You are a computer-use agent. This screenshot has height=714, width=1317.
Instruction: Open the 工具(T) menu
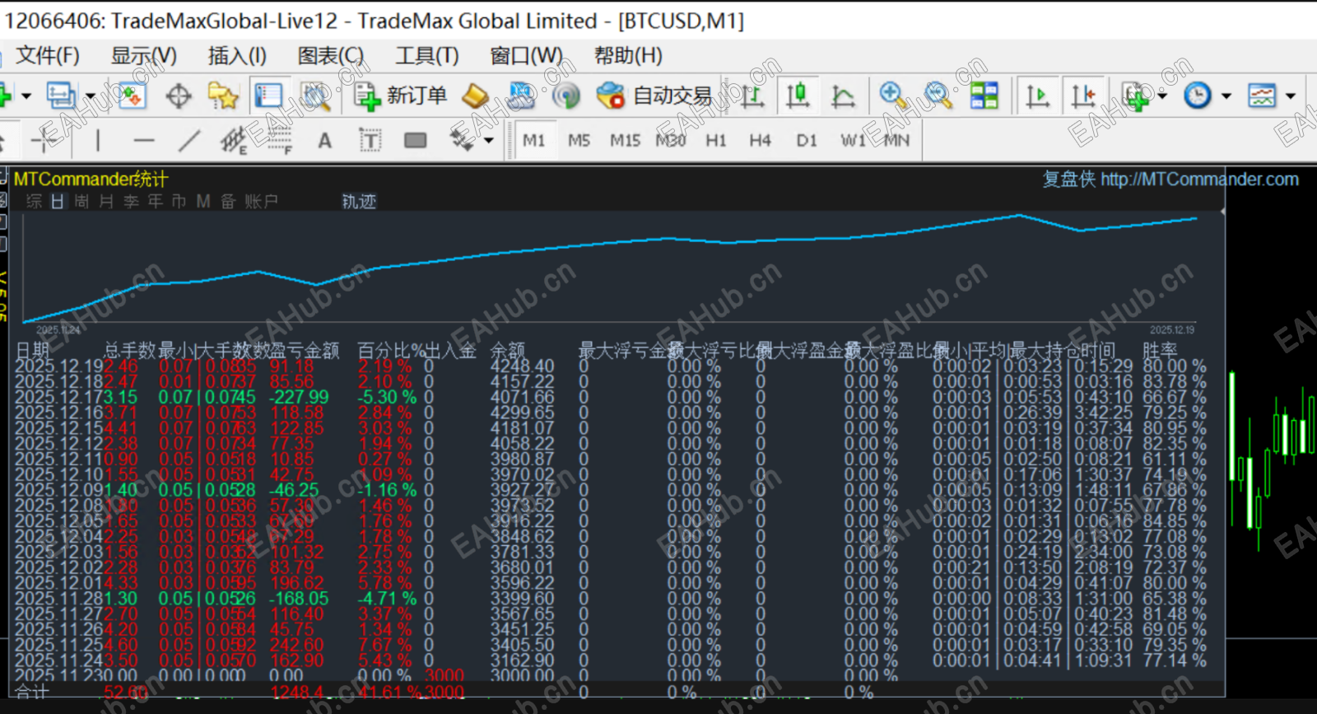pyautogui.click(x=426, y=56)
